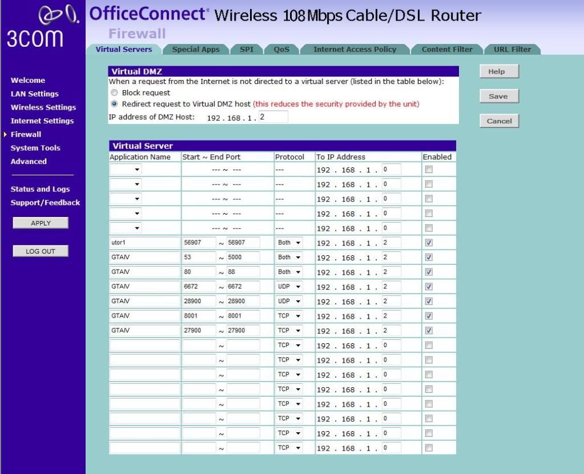Click the DMZ Host IP address field
Viewport: 584px width, 474px height.
273,117
